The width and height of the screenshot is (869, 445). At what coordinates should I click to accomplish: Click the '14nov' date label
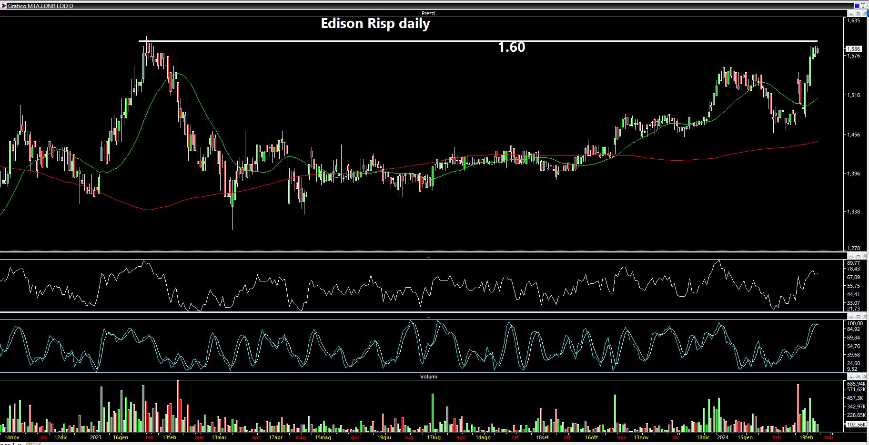pos(11,437)
